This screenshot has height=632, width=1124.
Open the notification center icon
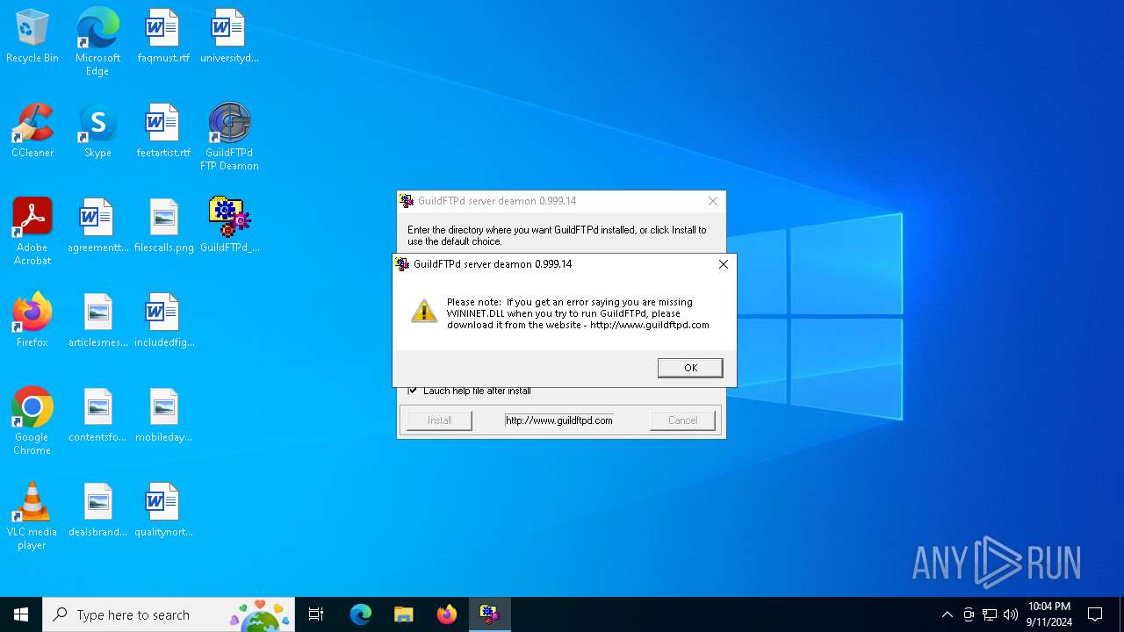(1096, 614)
